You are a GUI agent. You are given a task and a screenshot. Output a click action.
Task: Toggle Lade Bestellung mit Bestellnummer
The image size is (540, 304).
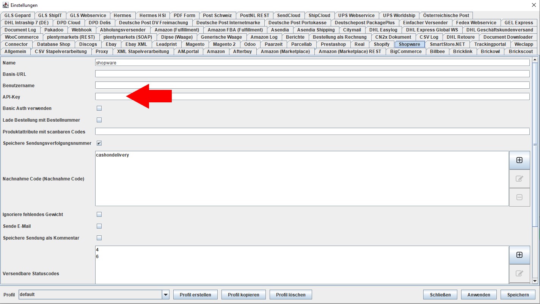[x=99, y=120]
